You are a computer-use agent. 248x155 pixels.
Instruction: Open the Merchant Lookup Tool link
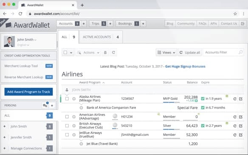[21, 66]
